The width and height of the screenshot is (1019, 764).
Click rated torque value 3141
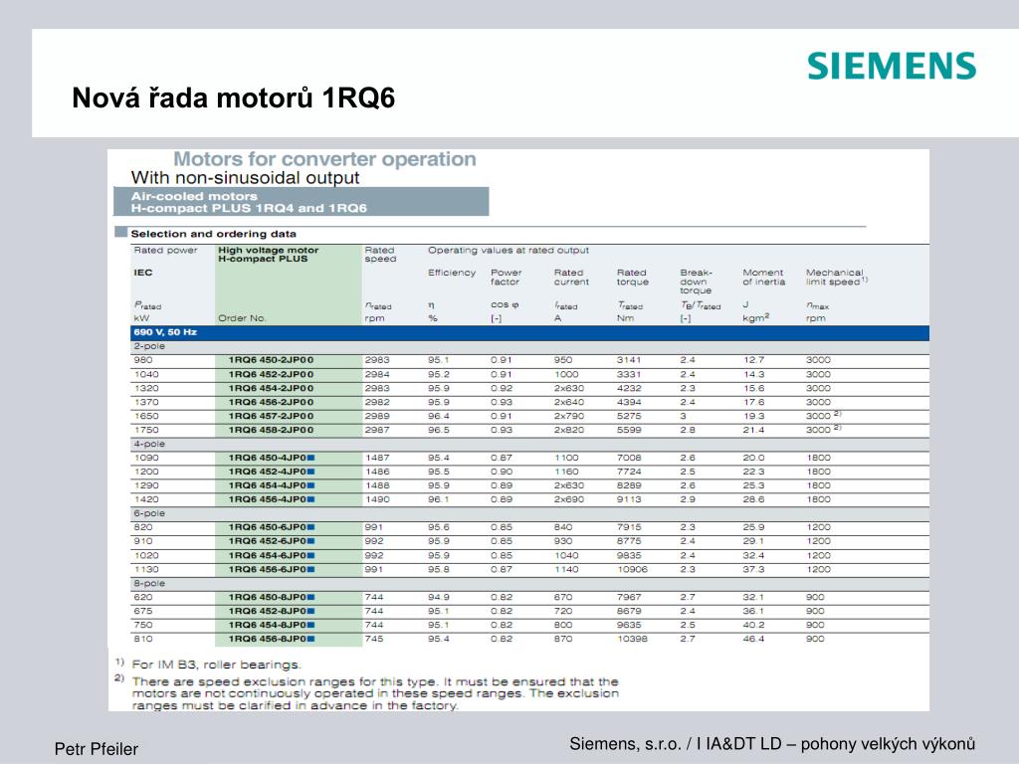pos(629,360)
